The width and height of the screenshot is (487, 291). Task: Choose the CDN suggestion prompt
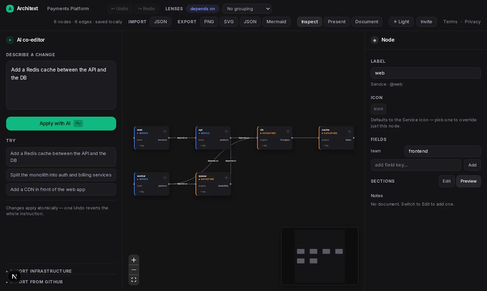(x=61, y=189)
